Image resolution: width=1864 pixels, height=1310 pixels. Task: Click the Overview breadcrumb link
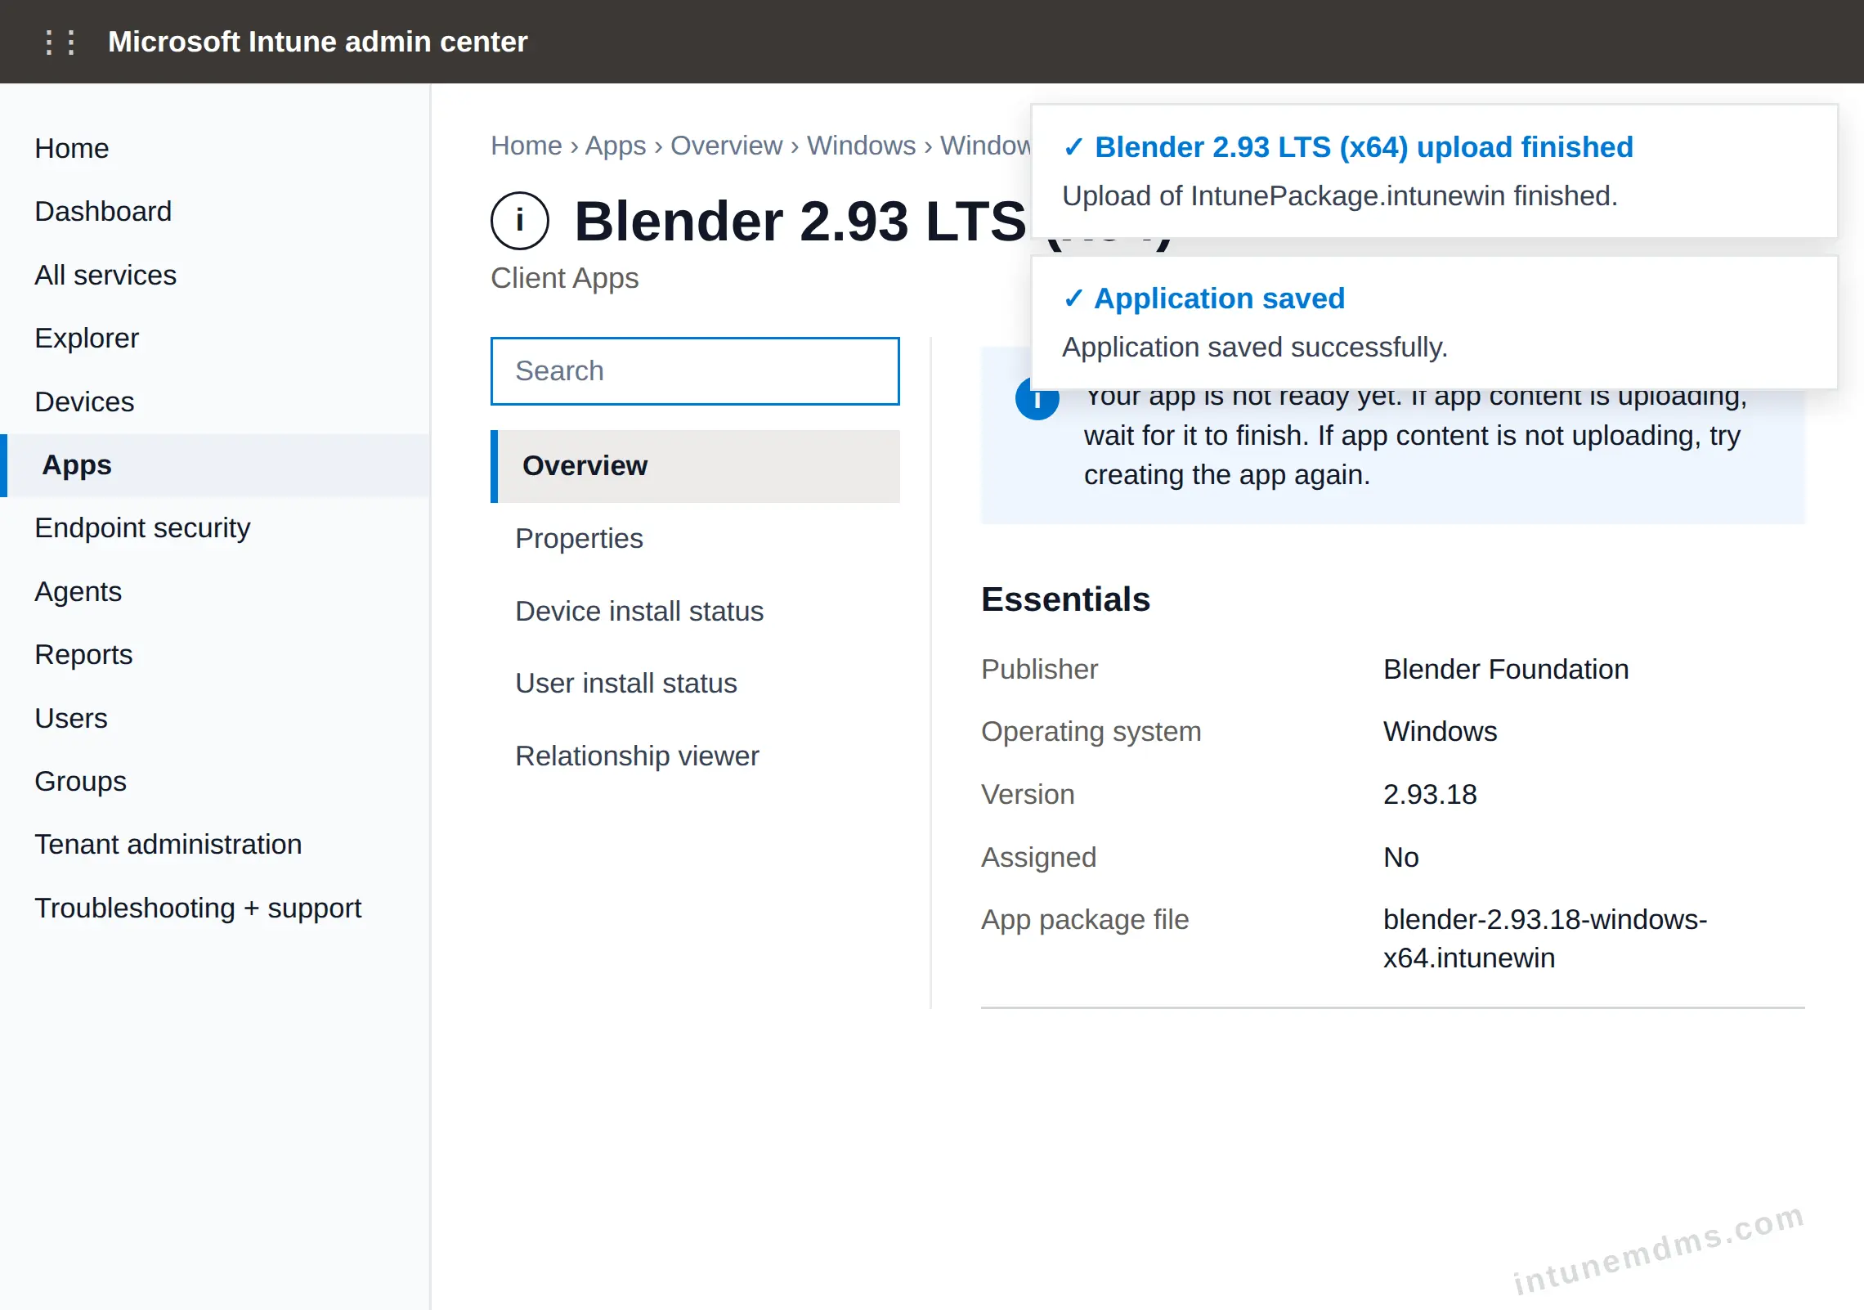point(726,146)
